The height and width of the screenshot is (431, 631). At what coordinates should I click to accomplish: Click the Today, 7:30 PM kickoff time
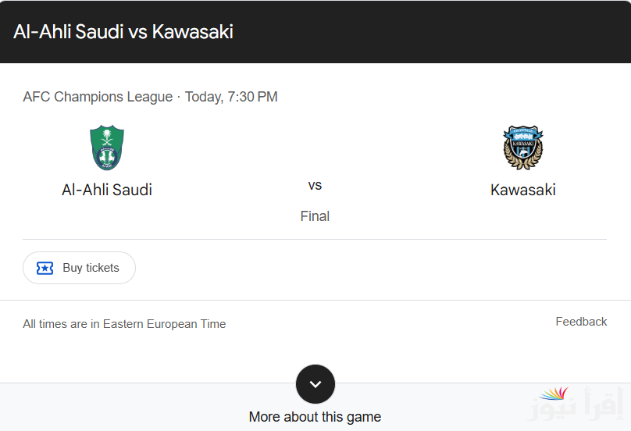pos(231,97)
